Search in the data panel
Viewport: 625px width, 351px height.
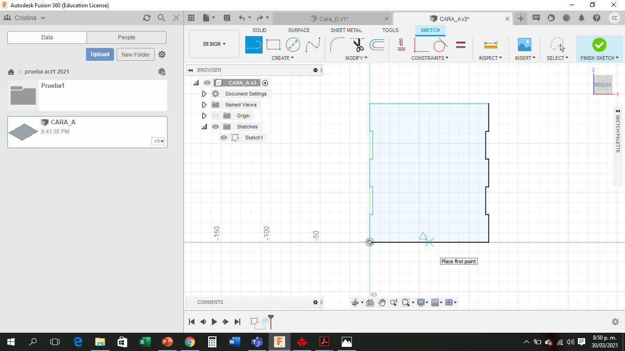click(162, 18)
